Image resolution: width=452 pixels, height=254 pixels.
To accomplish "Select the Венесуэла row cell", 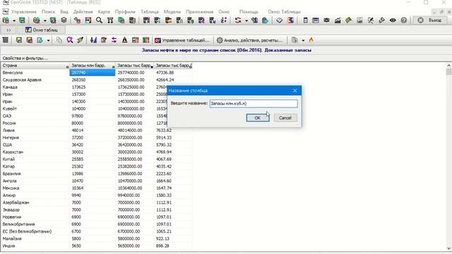I will pyautogui.click(x=35, y=73).
